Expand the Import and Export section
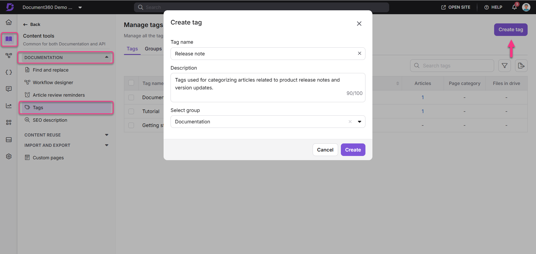 tap(106, 145)
